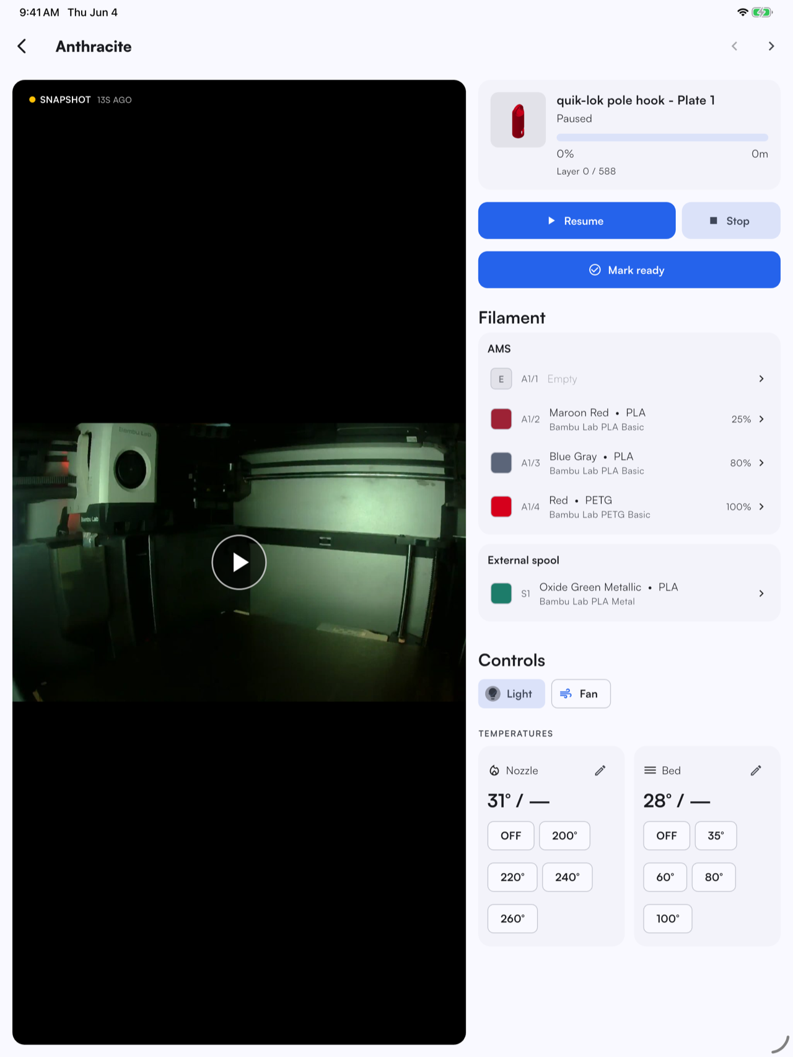The image size is (793, 1057).
Task: Click the 100% remaining value
Action: 738,507
